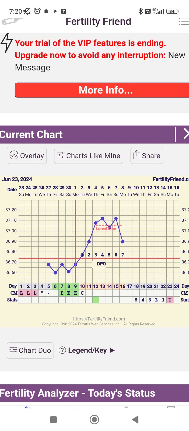The height and width of the screenshot is (431, 189).
Task: Tap the Chart Duo sliders icon
Action: pos(13,350)
